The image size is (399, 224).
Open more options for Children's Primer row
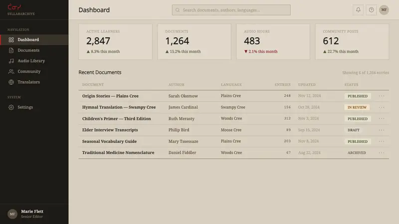pos(382,118)
